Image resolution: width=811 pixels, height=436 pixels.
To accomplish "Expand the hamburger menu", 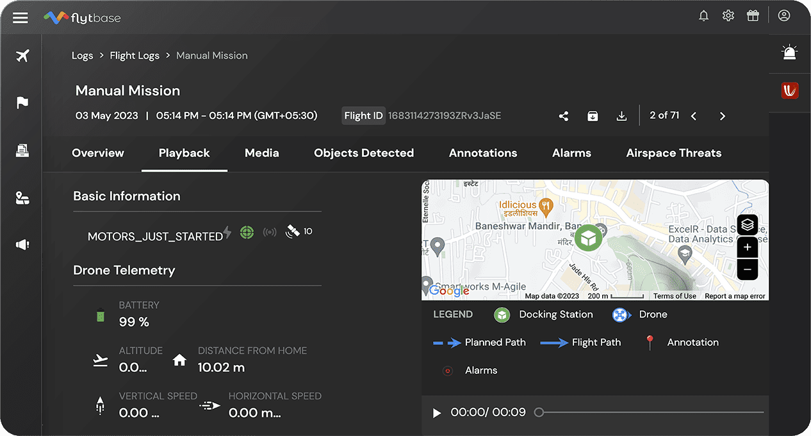I will pos(20,17).
